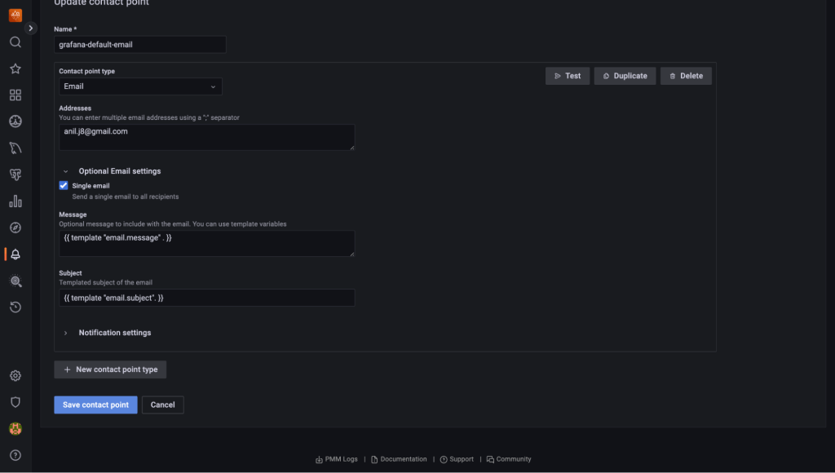
Task: Open the search icon in sidebar
Action: (x=15, y=42)
